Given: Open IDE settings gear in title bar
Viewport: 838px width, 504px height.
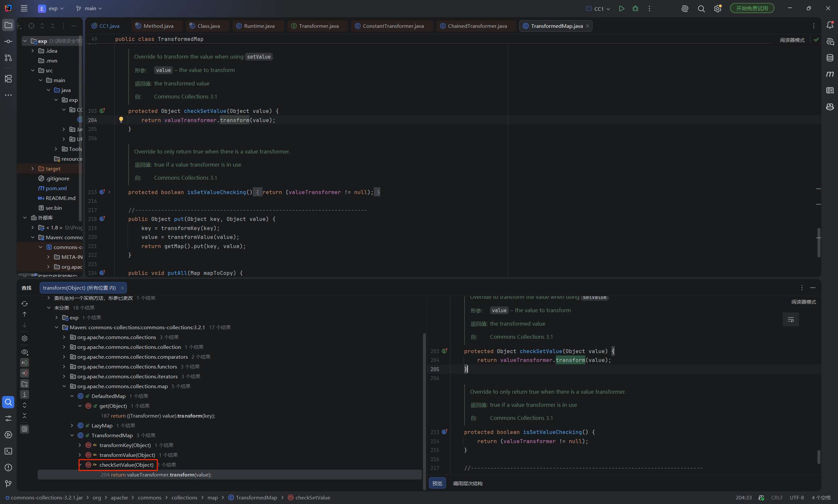Looking at the screenshot, I should (x=718, y=9).
